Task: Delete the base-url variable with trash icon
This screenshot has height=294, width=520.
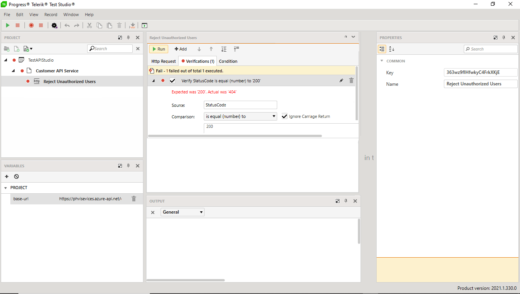Action: (x=134, y=199)
